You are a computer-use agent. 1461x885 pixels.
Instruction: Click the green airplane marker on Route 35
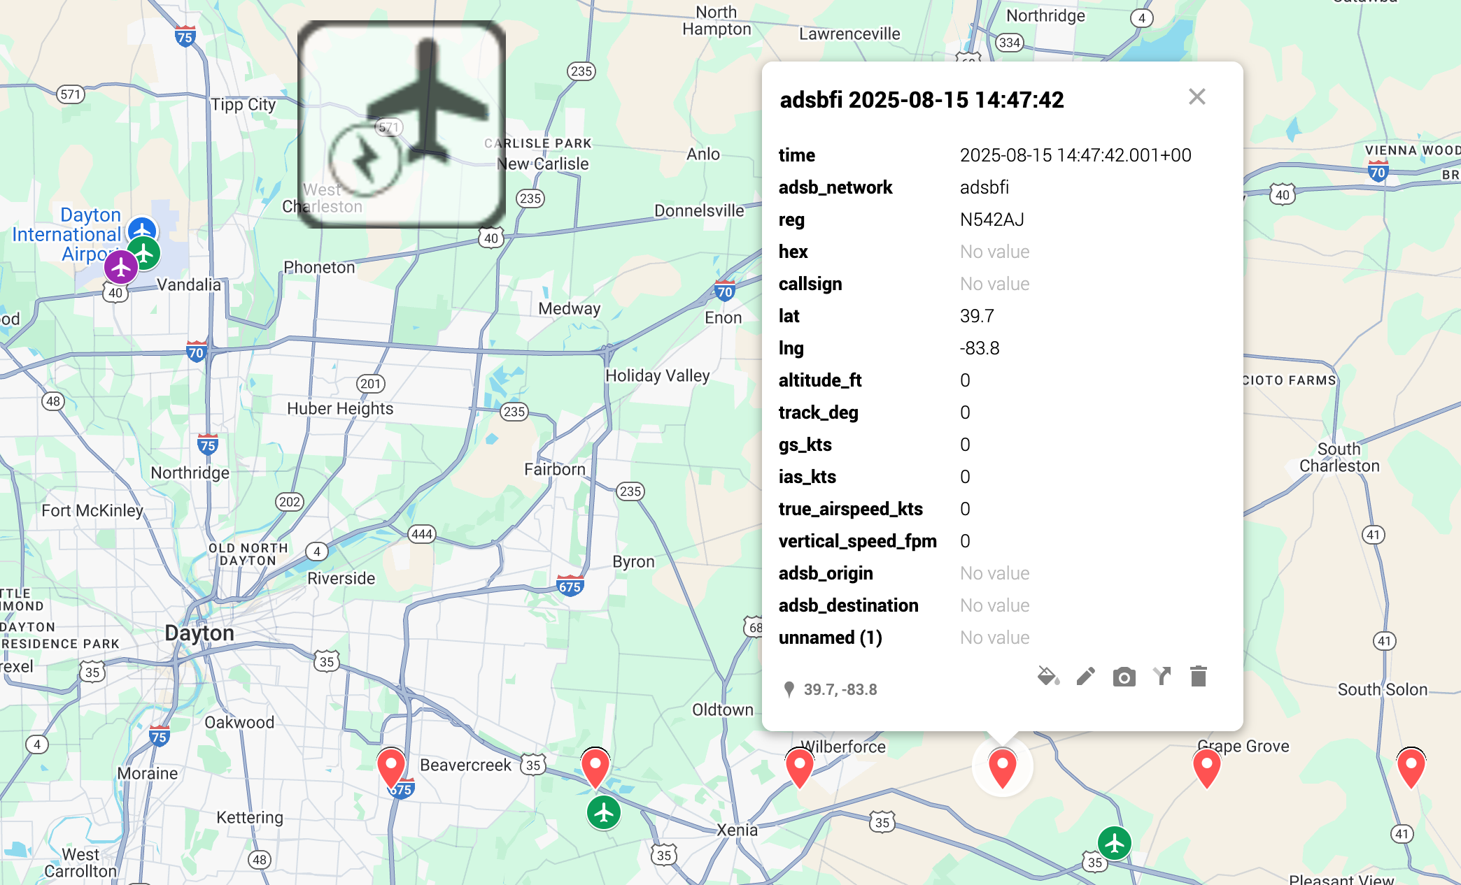1114,843
